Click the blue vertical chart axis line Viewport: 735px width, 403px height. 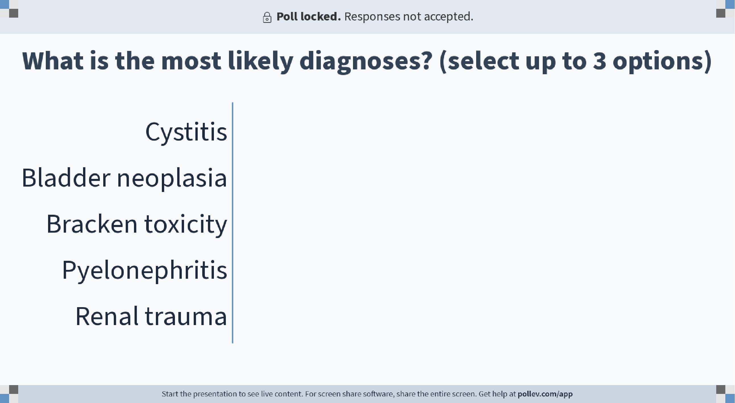[233, 223]
